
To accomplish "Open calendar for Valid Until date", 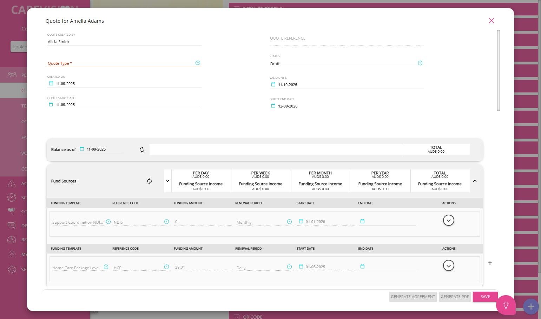I will pos(273,84).
